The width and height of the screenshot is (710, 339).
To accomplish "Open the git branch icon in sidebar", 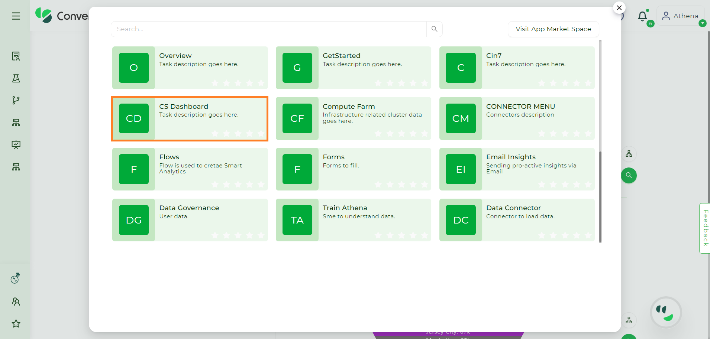I will (16, 100).
